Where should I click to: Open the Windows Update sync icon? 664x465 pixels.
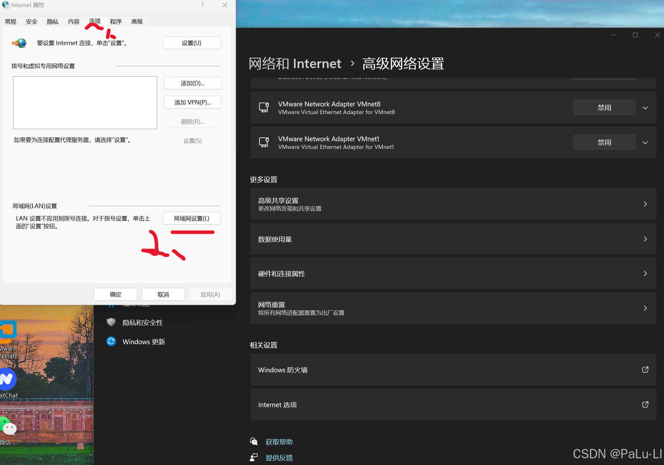(x=111, y=342)
